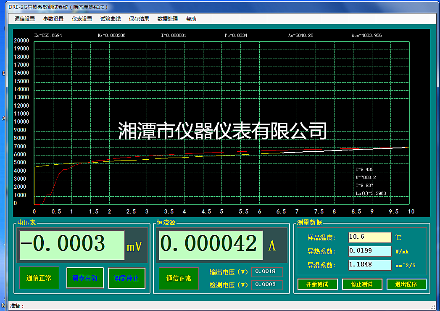The image size is (440, 311).
Task: Click the 样品温度 value field
Action: 369,237
